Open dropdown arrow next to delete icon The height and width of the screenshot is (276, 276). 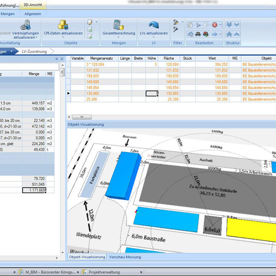(x=220, y=24)
